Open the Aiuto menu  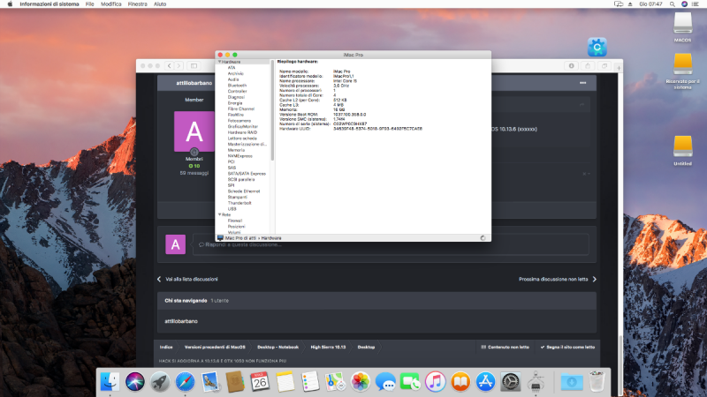click(x=160, y=4)
